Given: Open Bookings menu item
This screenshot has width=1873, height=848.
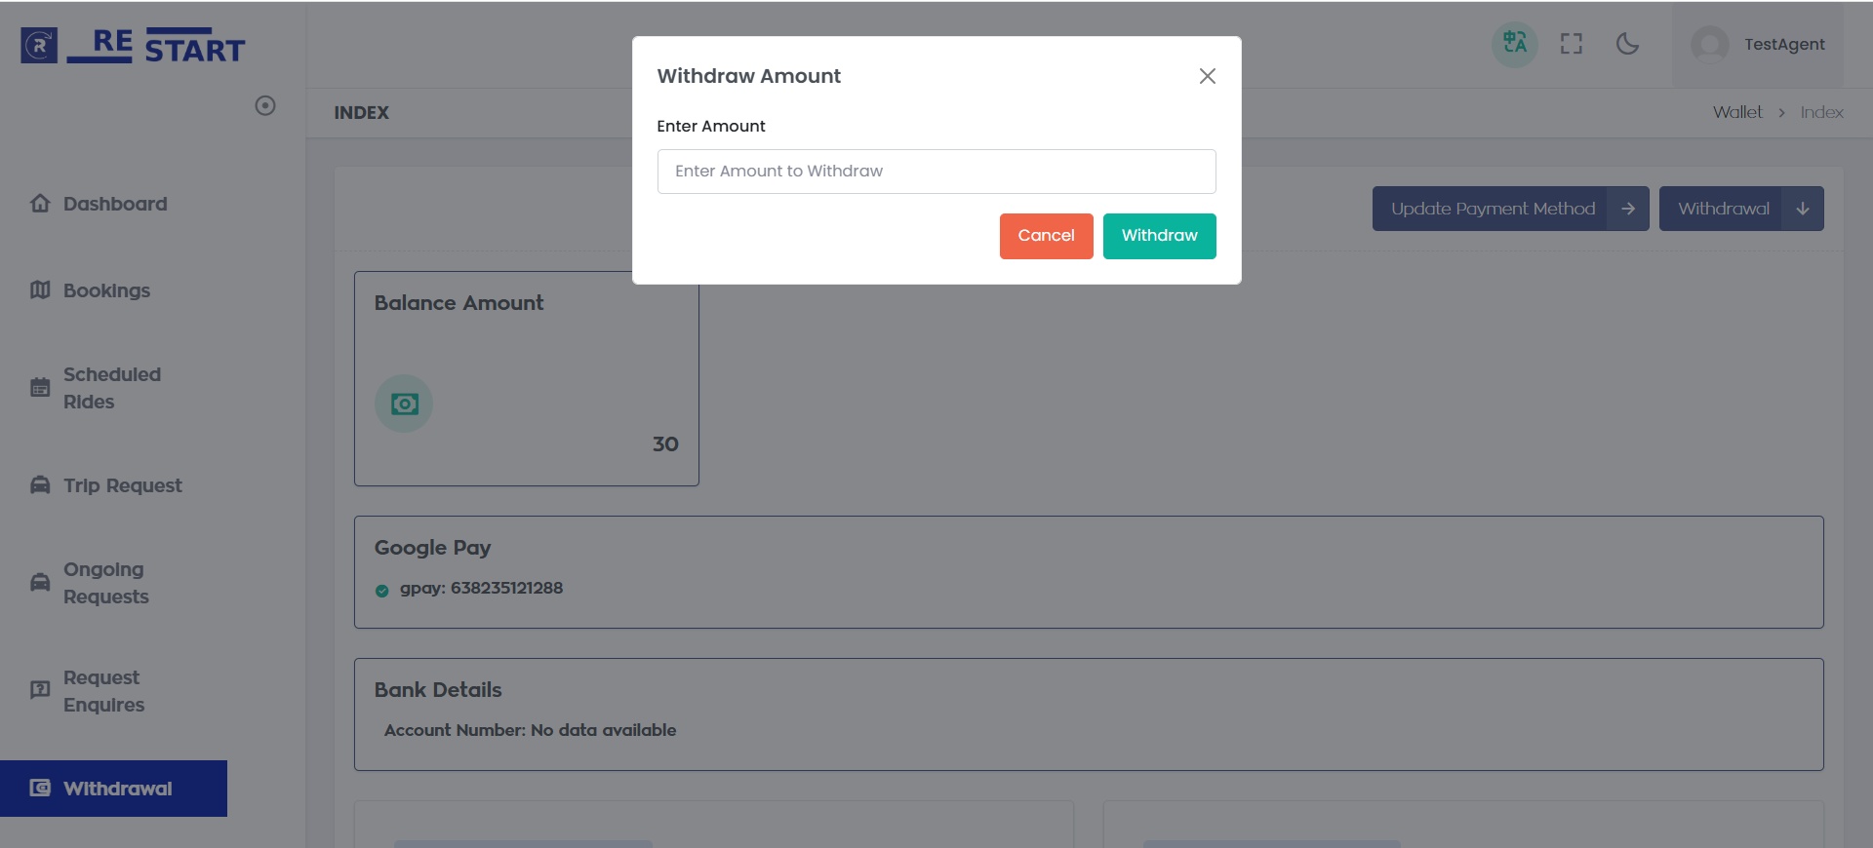Looking at the screenshot, I should point(106,290).
